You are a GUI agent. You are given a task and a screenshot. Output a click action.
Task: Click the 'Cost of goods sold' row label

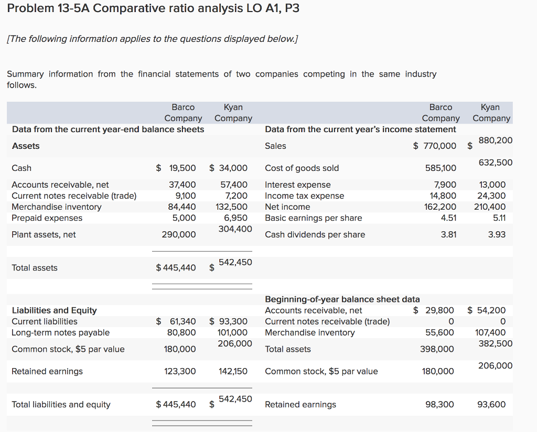coord(302,168)
